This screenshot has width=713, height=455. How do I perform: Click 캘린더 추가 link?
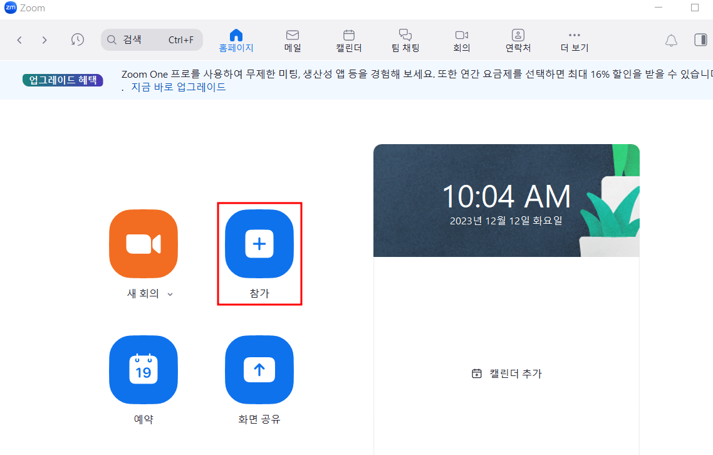pos(507,374)
